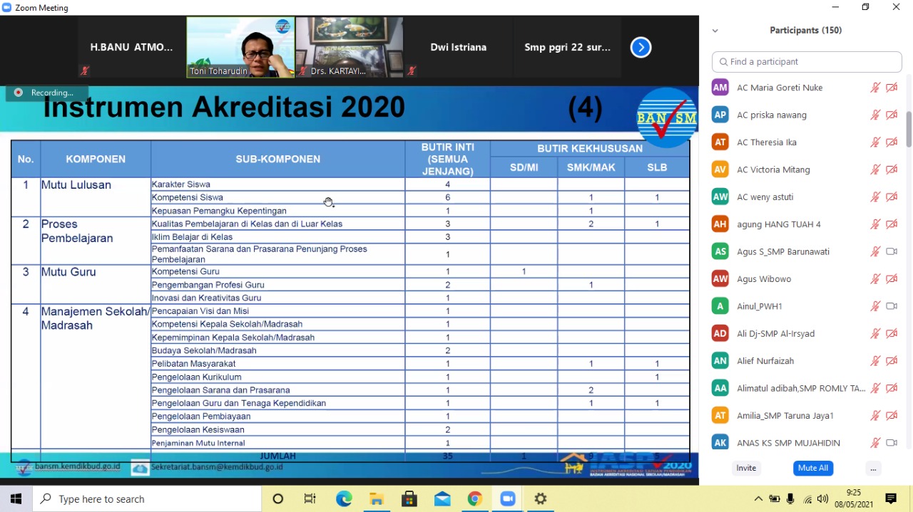
Task: Click the AV avatar of AC Victoria Mitang
Action: click(720, 169)
